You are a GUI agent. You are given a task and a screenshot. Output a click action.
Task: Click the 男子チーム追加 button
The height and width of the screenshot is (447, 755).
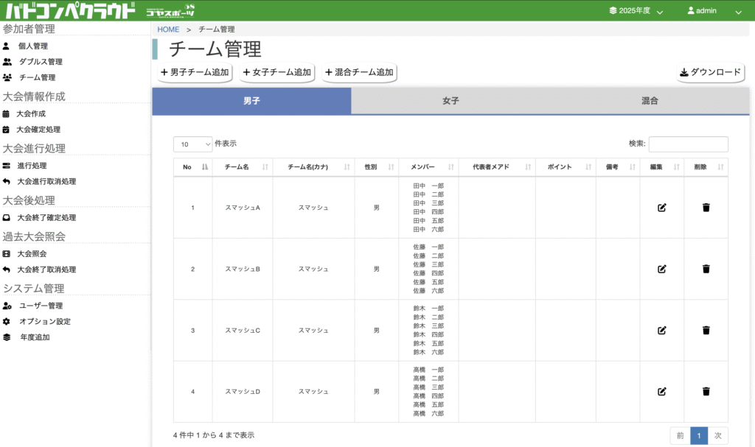tap(195, 72)
